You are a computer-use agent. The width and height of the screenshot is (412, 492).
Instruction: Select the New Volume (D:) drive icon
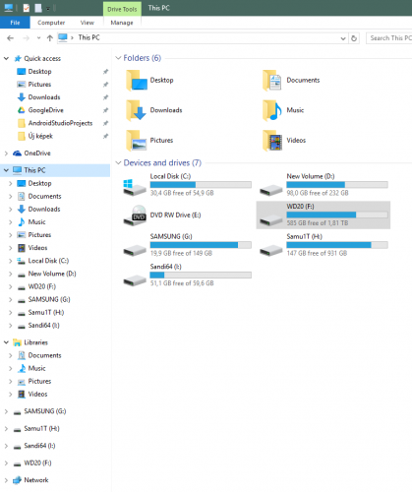coord(270,190)
